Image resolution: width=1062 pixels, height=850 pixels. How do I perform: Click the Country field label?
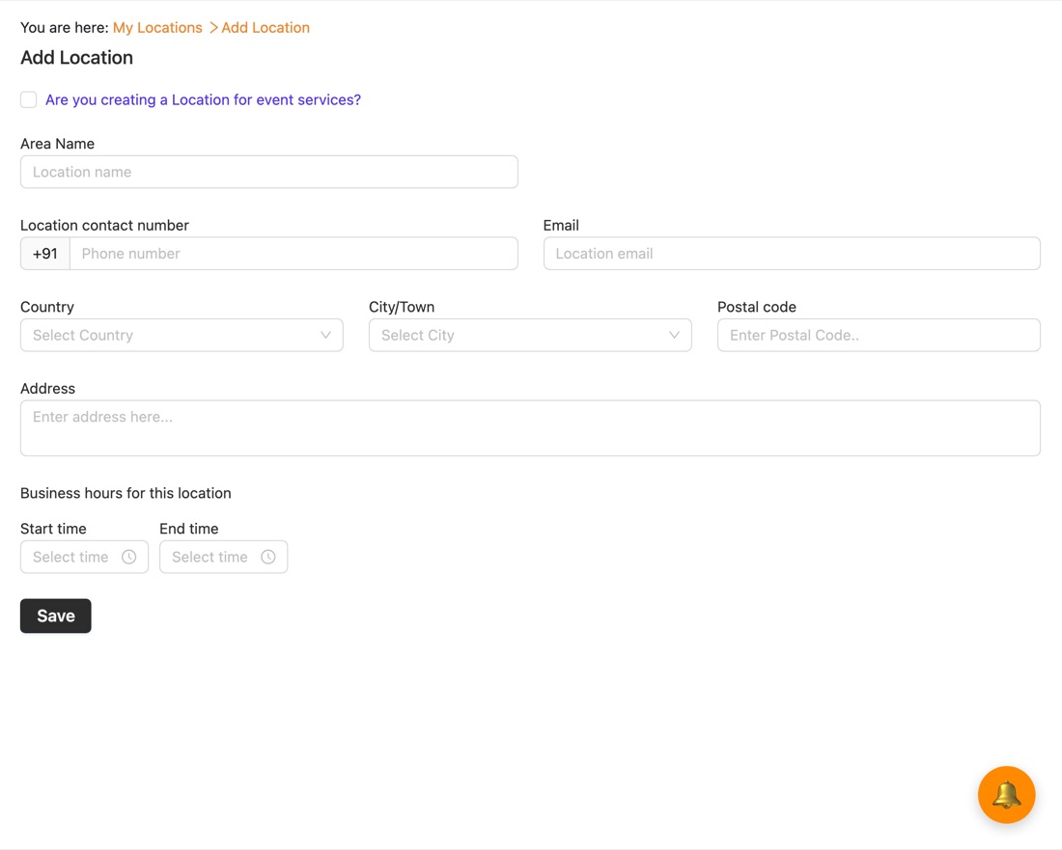46,307
